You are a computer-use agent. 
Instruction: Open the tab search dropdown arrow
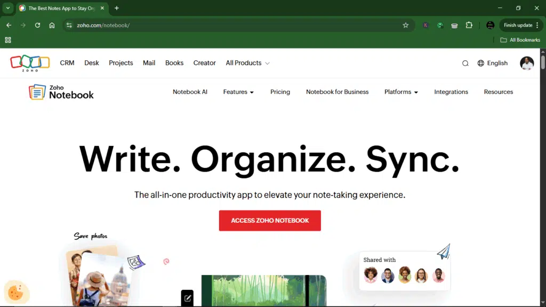point(7,8)
